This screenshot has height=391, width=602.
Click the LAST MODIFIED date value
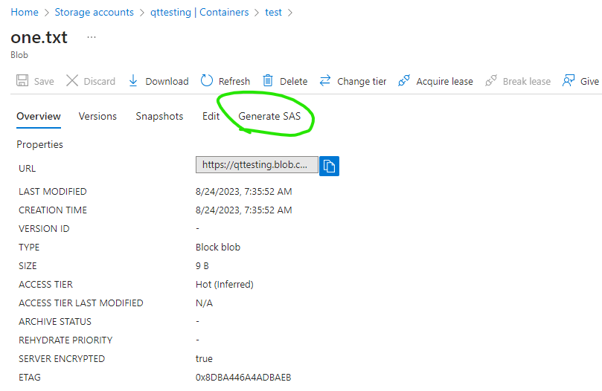coord(244,192)
